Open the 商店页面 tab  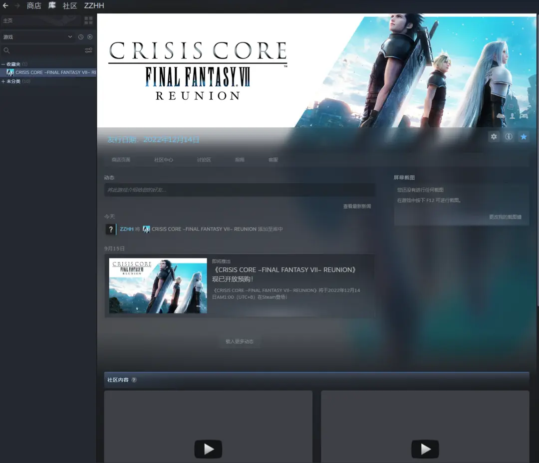(x=121, y=160)
